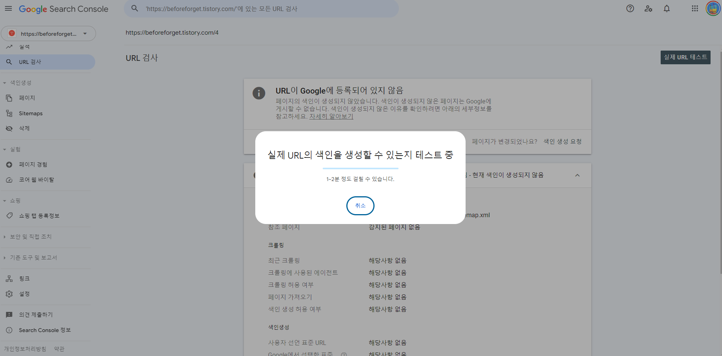Image resolution: width=722 pixels, height=356 pixels.
Task: Click the Sitemaps tree icon
Action: [x=9, y=113]
